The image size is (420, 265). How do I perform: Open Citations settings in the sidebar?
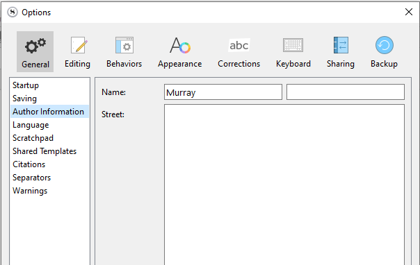pos(49,164)
